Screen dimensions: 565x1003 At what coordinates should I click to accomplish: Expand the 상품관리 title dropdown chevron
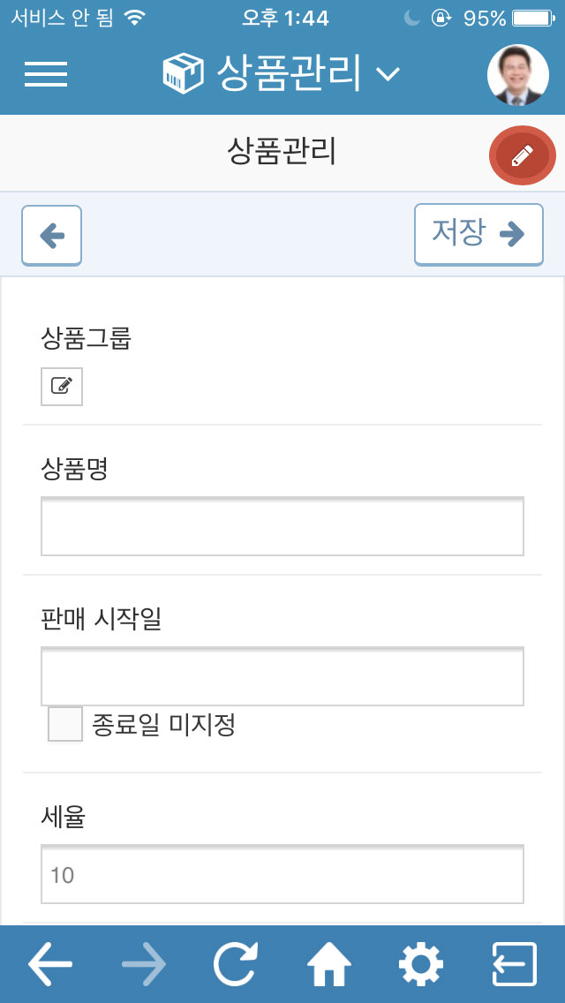point(388,74)
